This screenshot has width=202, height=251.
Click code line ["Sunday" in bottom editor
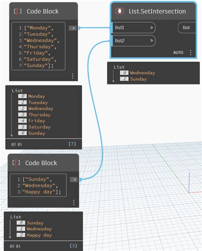[x=37, y=179]
